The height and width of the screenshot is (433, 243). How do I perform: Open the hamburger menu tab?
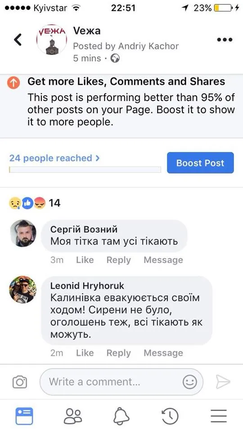point(219,416)
